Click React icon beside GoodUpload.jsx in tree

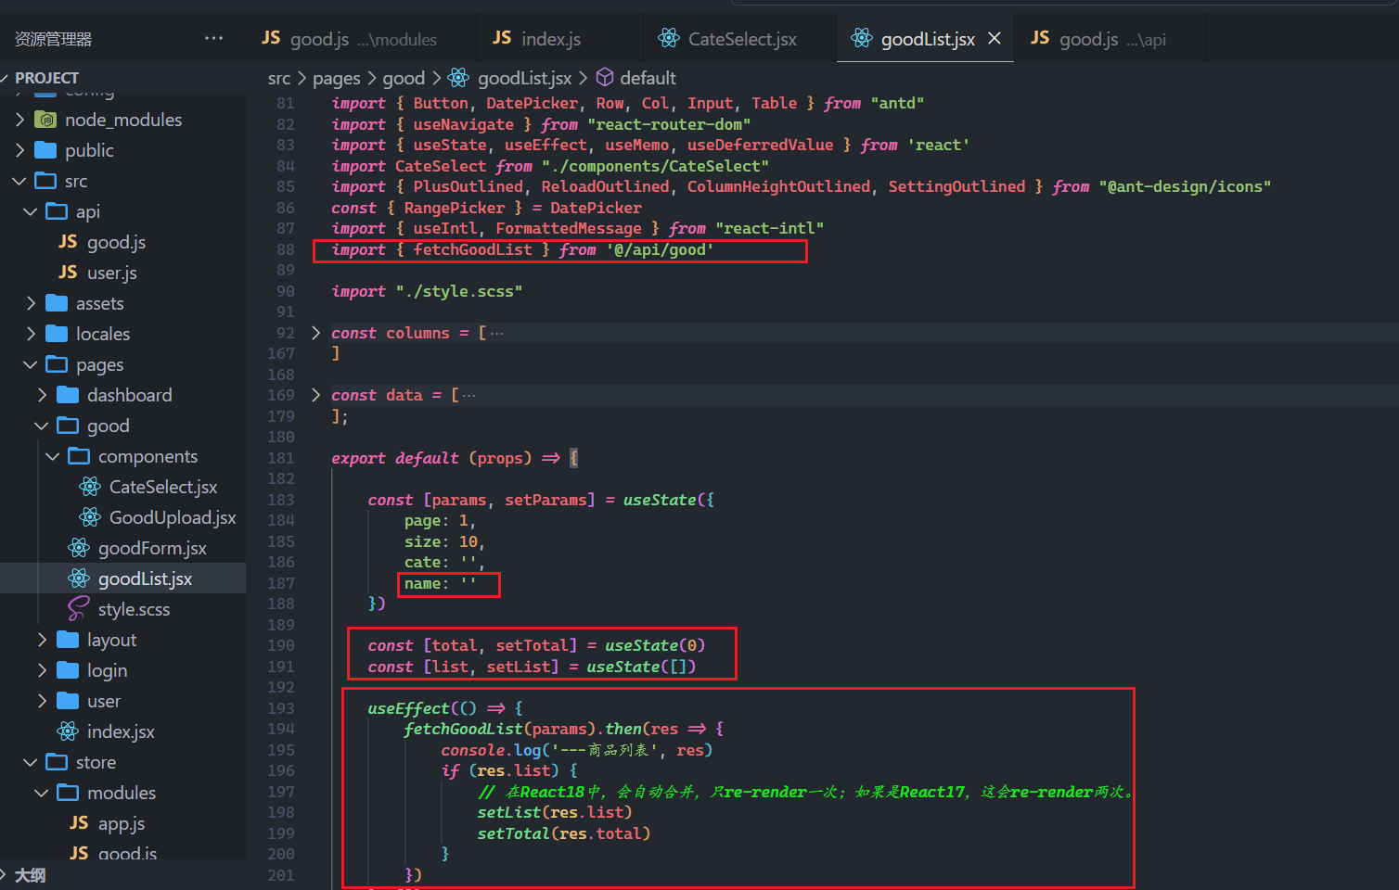click(90, 517)
